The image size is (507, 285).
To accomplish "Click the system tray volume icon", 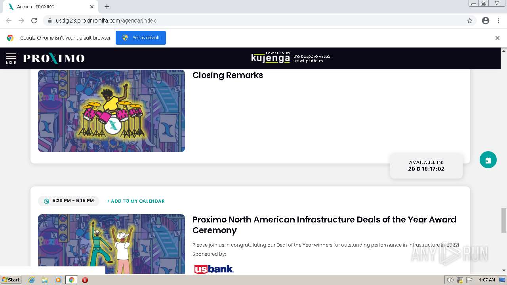I will [450, 280].
